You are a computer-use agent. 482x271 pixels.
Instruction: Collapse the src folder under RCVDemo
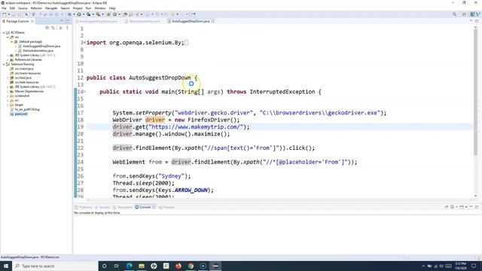pyautogui.click(x=8, y=37)
